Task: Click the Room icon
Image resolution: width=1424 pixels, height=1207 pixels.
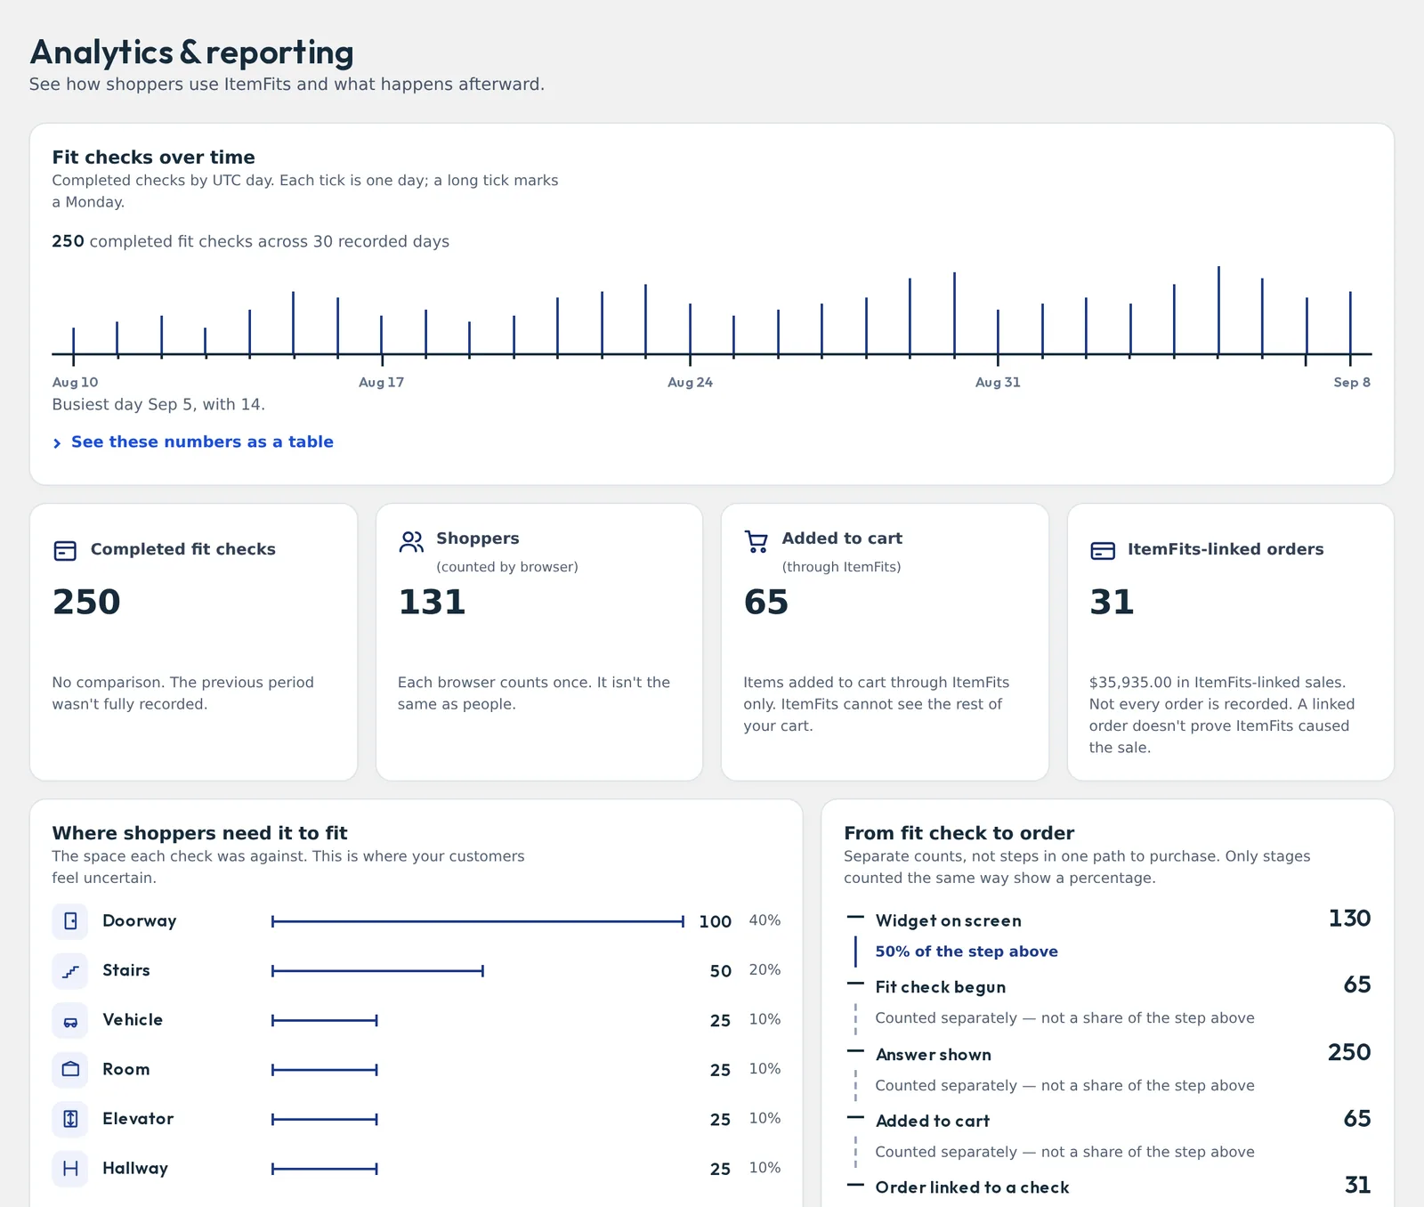Action: (70, 1070)
